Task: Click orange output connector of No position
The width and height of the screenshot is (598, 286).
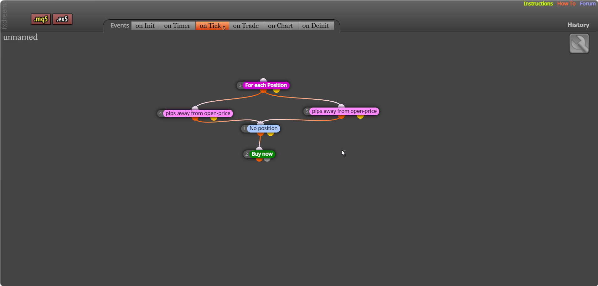Action: [x=260, y=134]
